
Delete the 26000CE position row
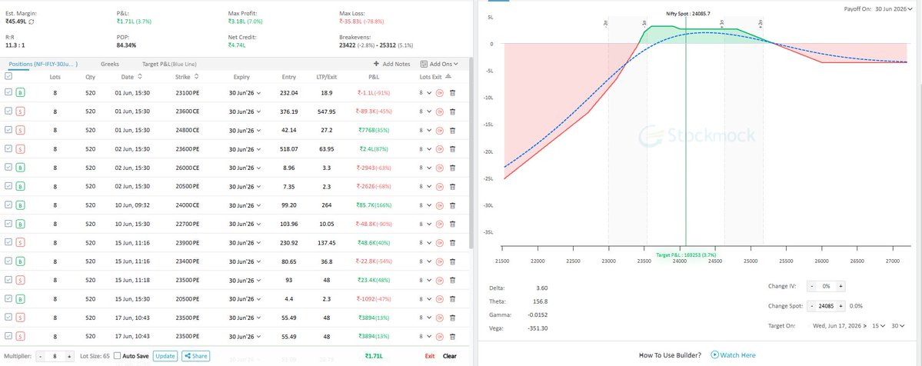(452, 168)
